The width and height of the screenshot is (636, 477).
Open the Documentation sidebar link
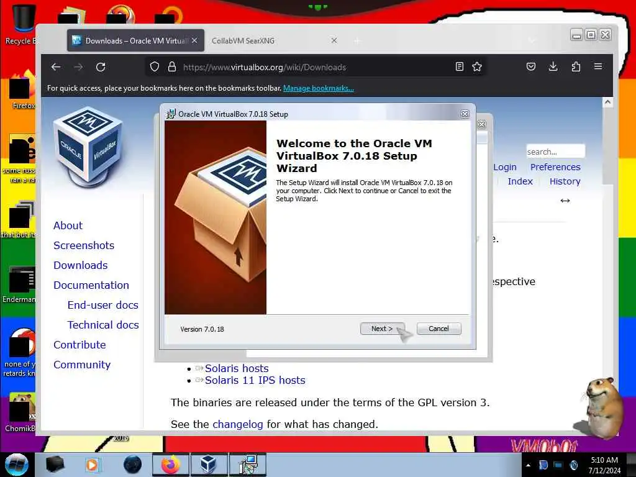[x=91, y=285]
